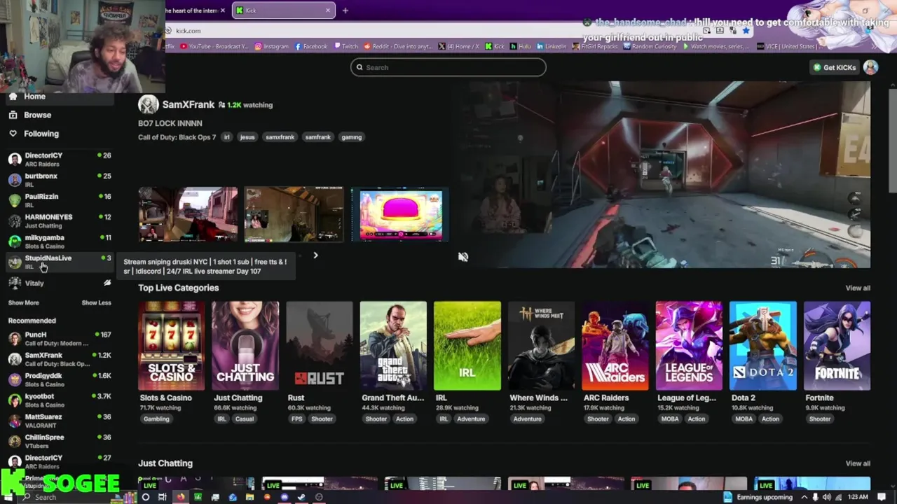Open Vitaly offline channel in the sidebar
This screenshot has height=504, width=897.
(59, 283)
